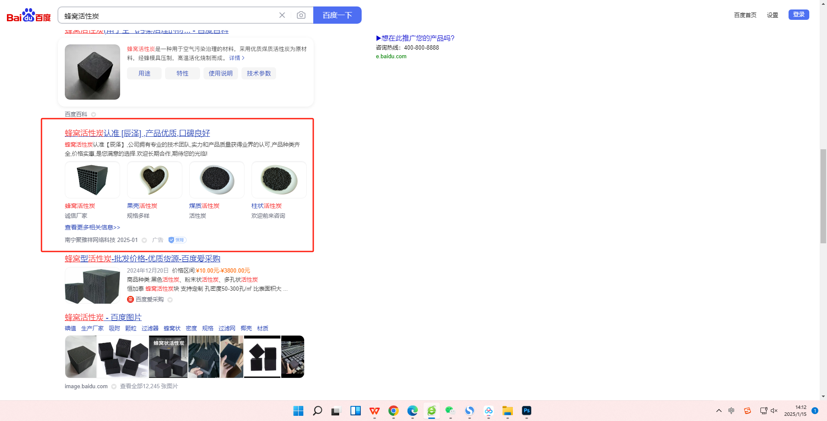Select the 材质 image tag
Viewport: 827px width, 421px height.
[x=263, y=329]
